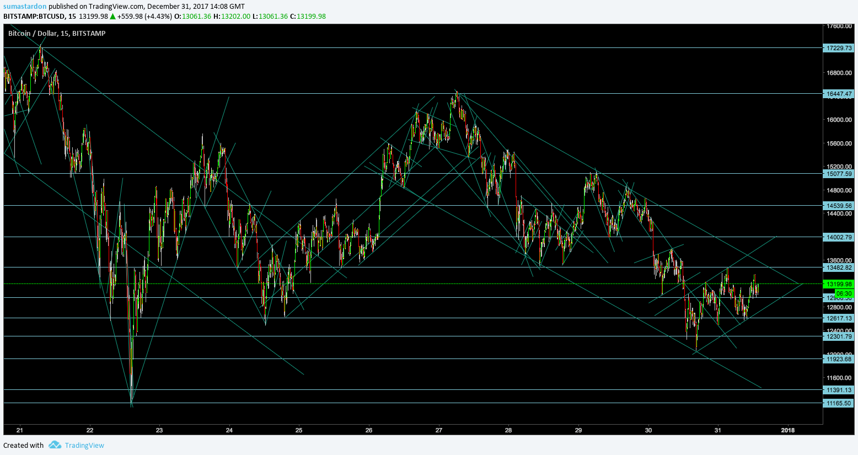Click the date label 25 on time axis
858x455 pixels.
tap(299, 430)
